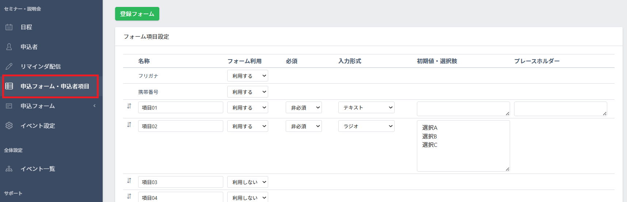Click the pencil icon beside リマインダ配信
Screen dimensions: 627x202
pyautogui.click(x=9, y=66)
